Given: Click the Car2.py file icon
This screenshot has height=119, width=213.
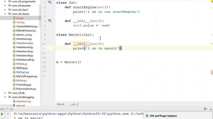Looking at the screenshot, I should (x=14, y=22).
